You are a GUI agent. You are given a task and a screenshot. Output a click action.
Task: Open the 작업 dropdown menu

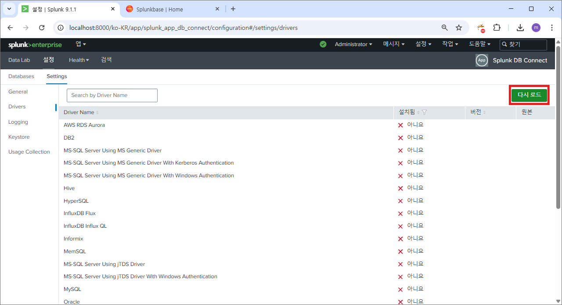[x=450, y=44]
